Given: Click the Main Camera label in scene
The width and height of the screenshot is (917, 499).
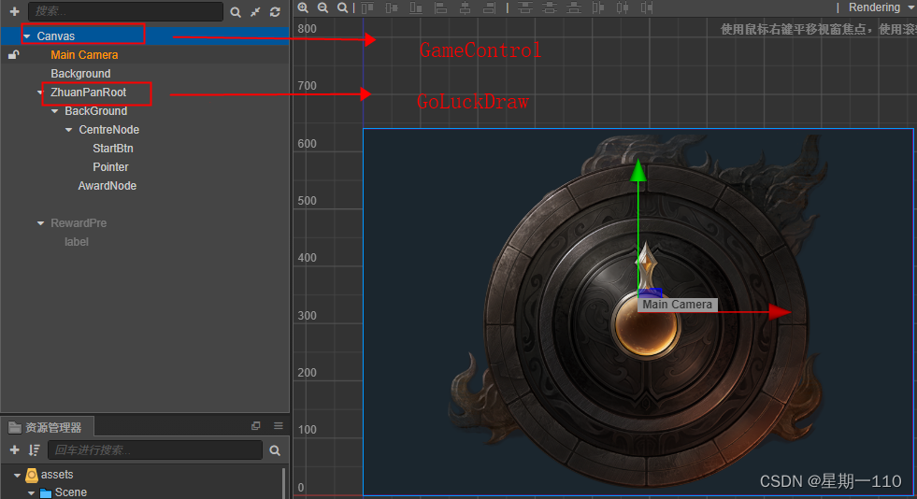Looking at the screenshot, I should tap(677, 305).
